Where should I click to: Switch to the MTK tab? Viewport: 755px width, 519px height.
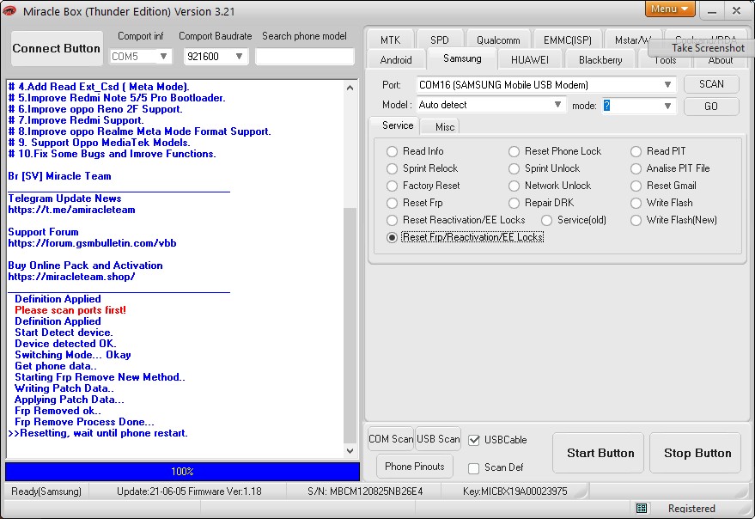pyautogui.click(x=390, y=40)
